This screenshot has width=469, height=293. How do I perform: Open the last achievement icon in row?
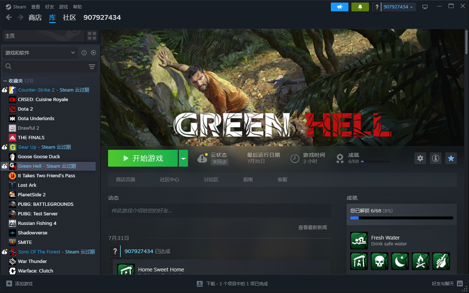pos(441,261)
